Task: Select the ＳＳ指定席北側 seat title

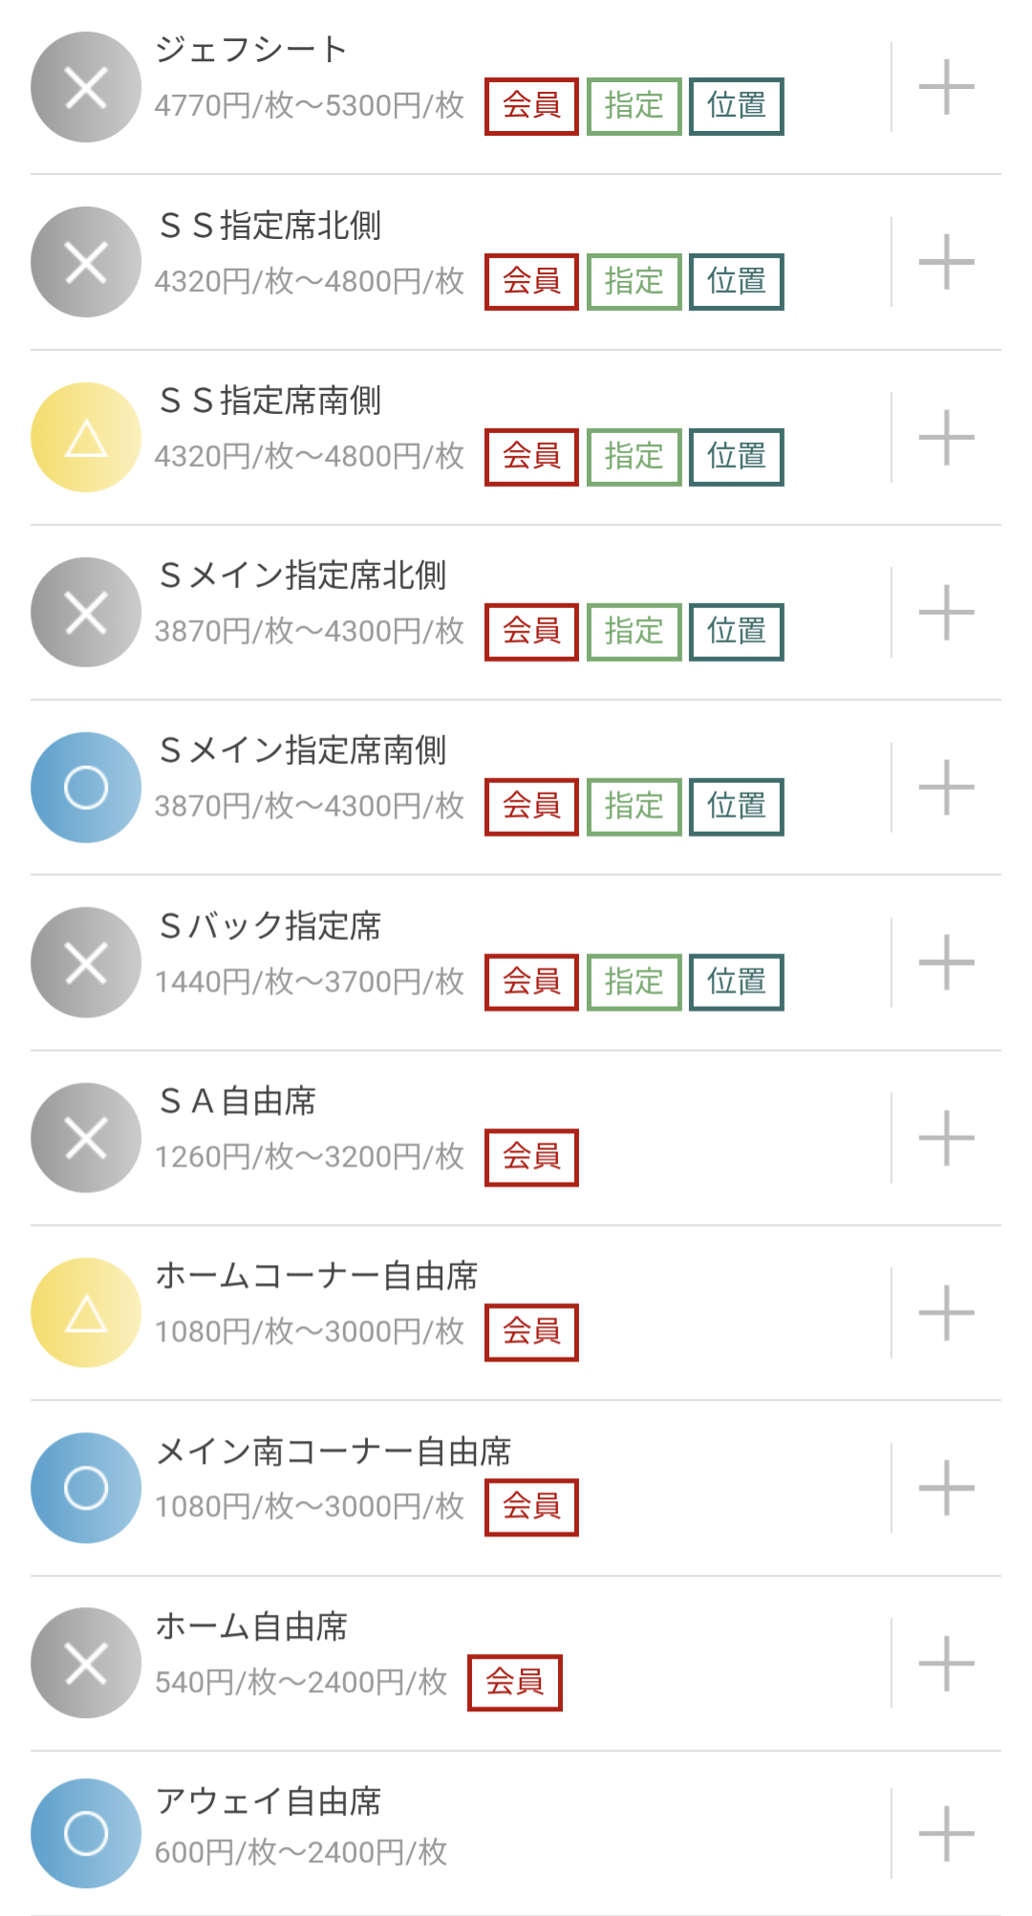Action: tap(270, 226)
